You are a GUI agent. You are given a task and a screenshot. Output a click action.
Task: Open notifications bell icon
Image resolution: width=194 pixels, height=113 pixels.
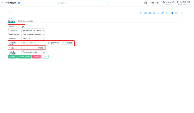(158, 3)
